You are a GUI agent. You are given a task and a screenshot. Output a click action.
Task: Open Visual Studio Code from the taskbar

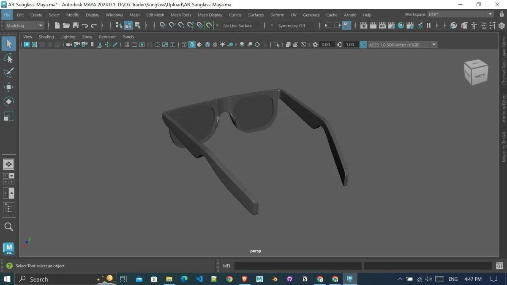tap(199, 279)
